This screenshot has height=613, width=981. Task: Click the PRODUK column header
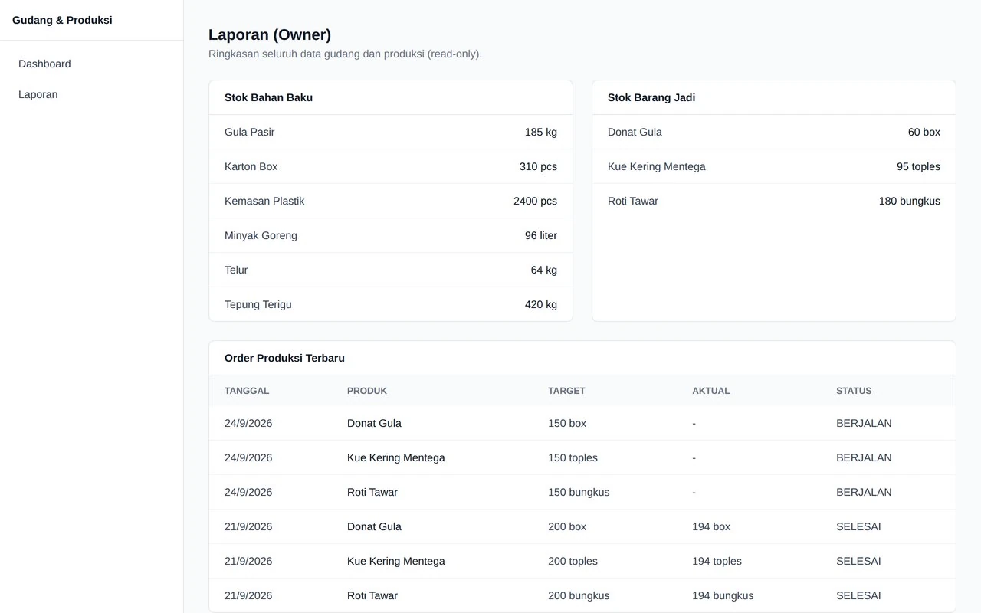click(367, 391)
